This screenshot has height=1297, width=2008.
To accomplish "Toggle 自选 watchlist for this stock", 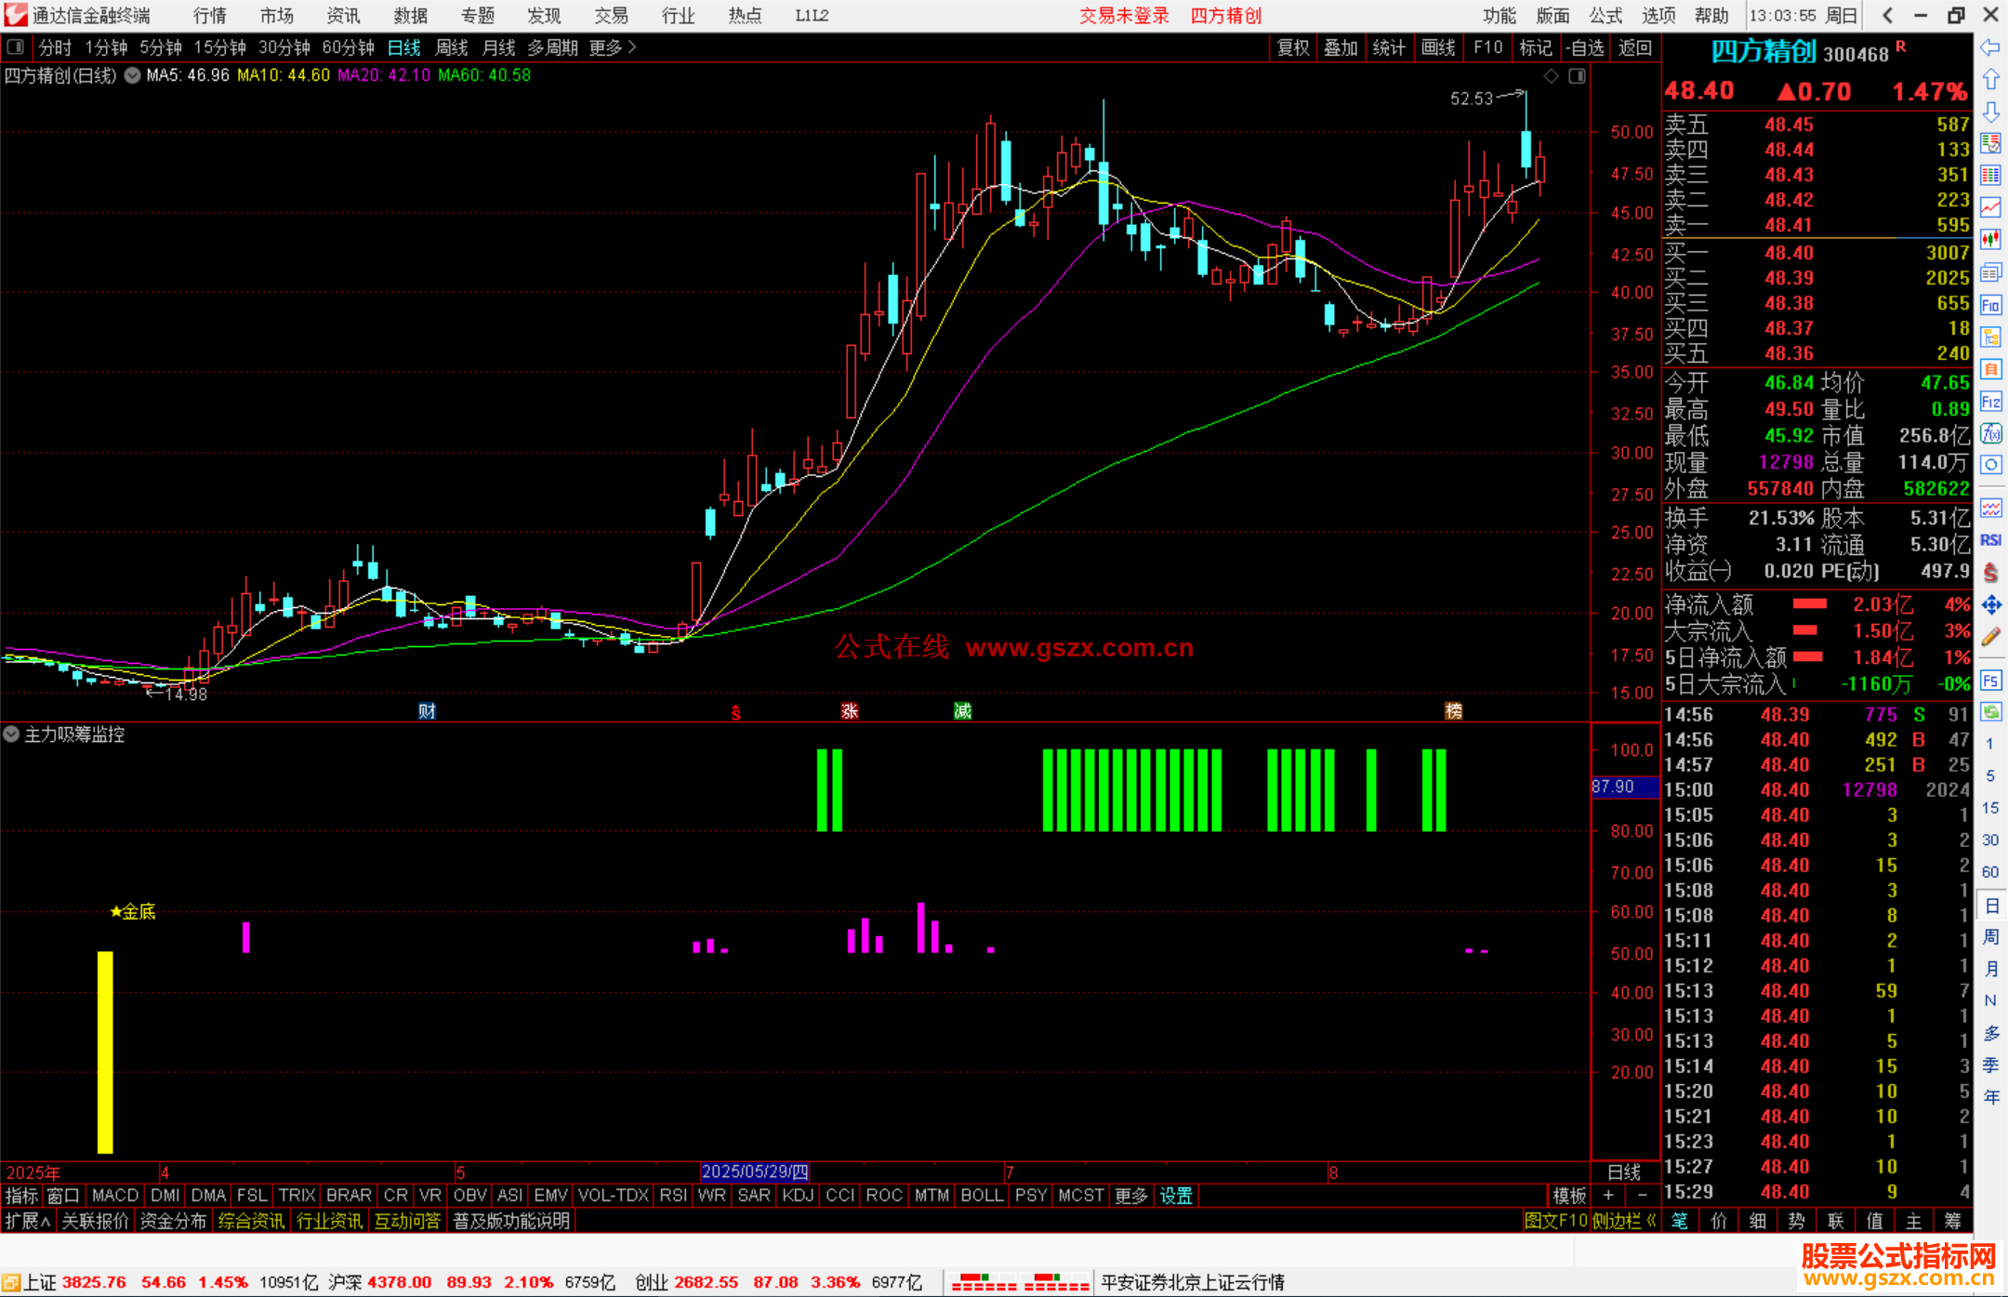I will coord(1585,47).
